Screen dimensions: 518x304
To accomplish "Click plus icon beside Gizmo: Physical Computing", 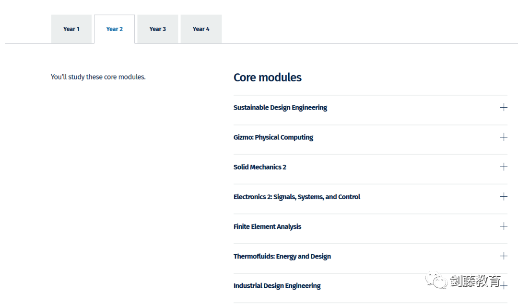I will pos(503,137).
